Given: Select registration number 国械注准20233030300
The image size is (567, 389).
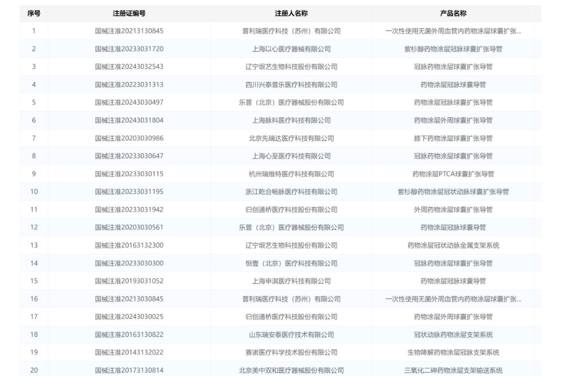Looking at the screenshot, I should tap(129, 263).
